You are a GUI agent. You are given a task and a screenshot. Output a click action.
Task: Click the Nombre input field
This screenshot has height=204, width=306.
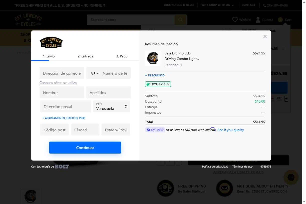point(62,93)
